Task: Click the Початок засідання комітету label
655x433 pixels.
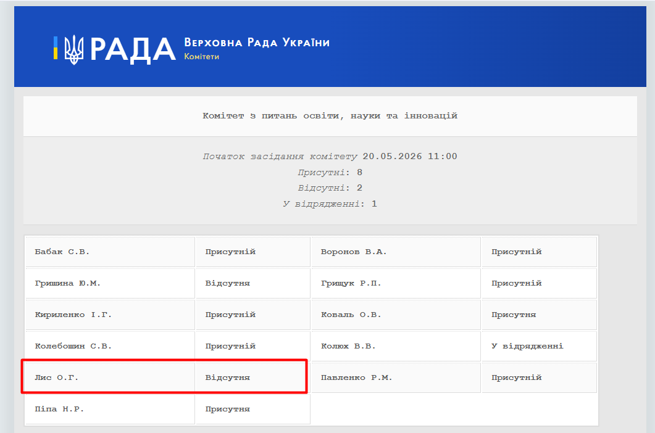Action: [280, 156]
